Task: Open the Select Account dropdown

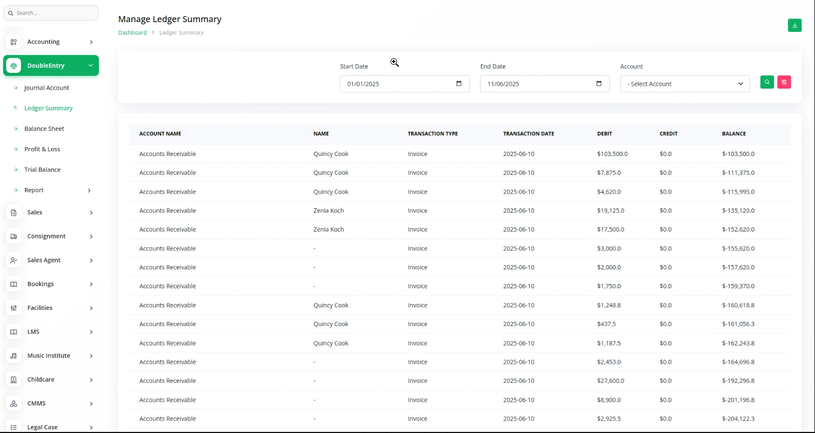Action: click(684, 84)
